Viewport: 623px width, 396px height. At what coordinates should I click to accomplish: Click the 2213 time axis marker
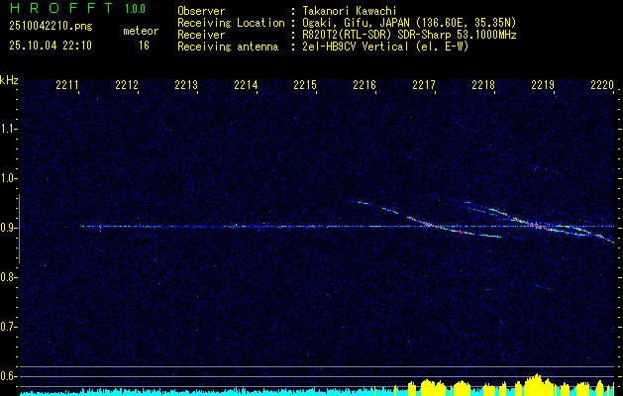(186, 85)
